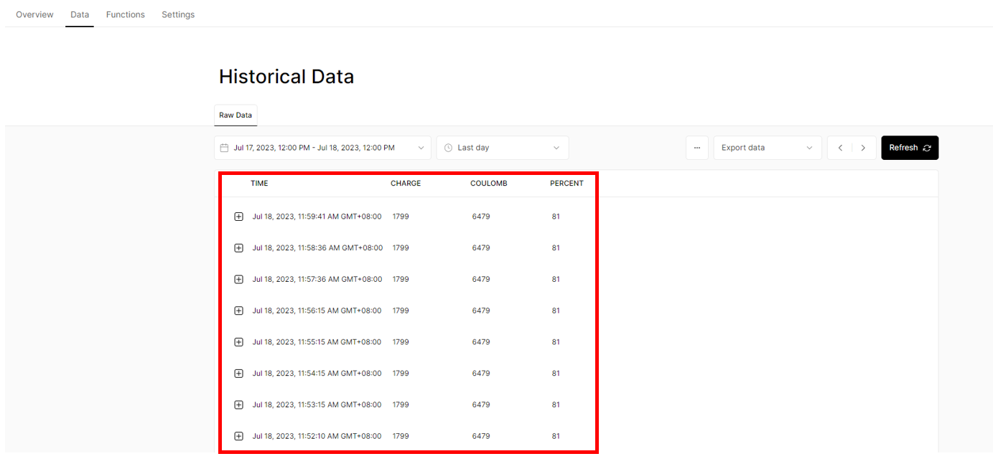Image resolution: width=993 pixels, height=474 pixels.
Task: Open the more options ellipsis button
Action: tap(697, 148)
